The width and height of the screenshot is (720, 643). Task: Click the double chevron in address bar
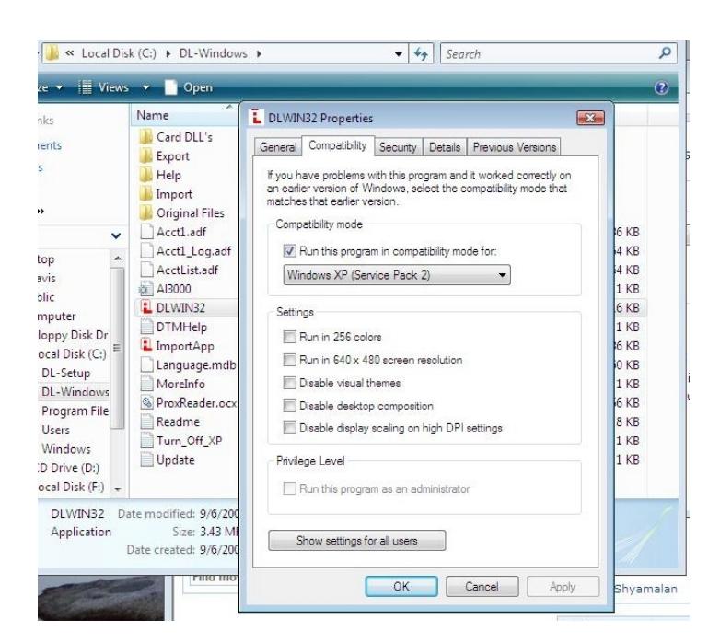(x=69, y=53)
